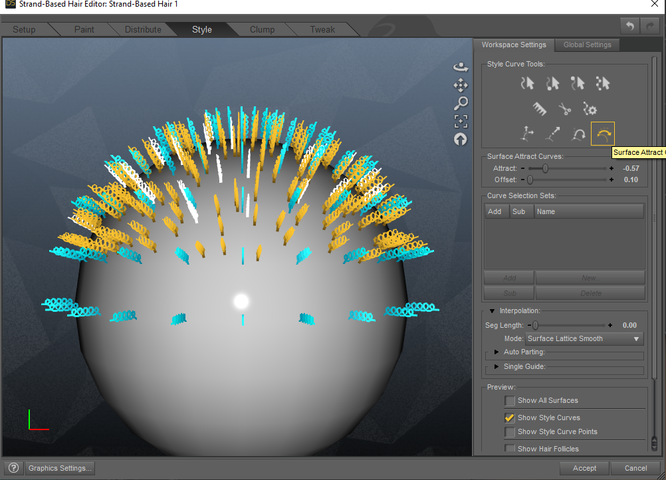
Task: Enable Show Hair Follicles checkbox
Action: pyautogui.click(x=510, y=448)
